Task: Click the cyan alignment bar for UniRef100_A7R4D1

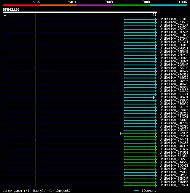Action: point(139,97)
